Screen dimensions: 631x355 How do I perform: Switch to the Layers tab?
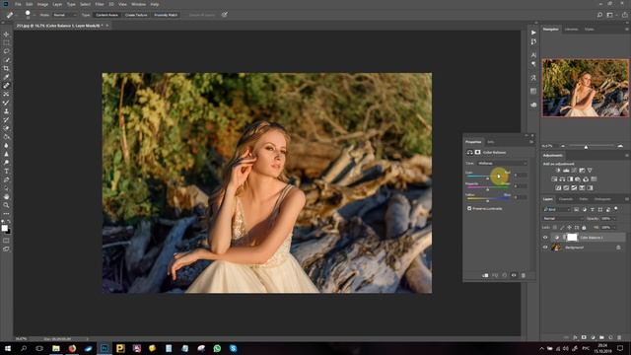(548, 199)
